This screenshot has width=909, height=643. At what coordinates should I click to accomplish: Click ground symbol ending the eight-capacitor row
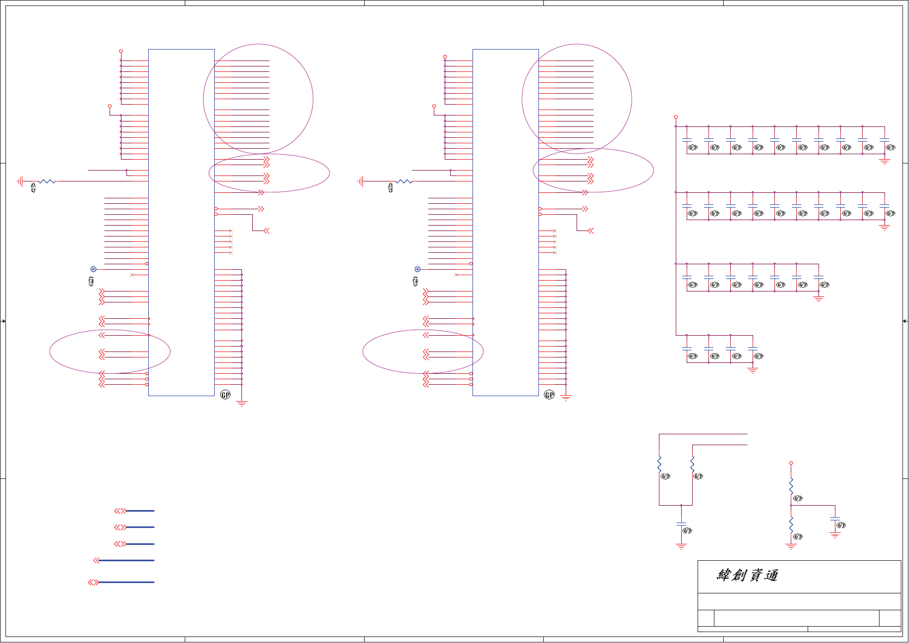pos(819,299)
